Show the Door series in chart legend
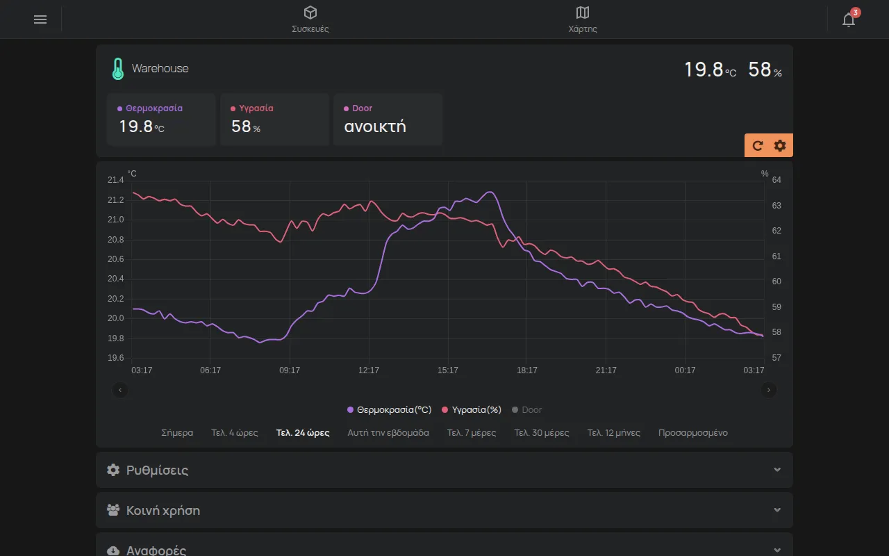889x556 pixels. (x=527, y=410)
